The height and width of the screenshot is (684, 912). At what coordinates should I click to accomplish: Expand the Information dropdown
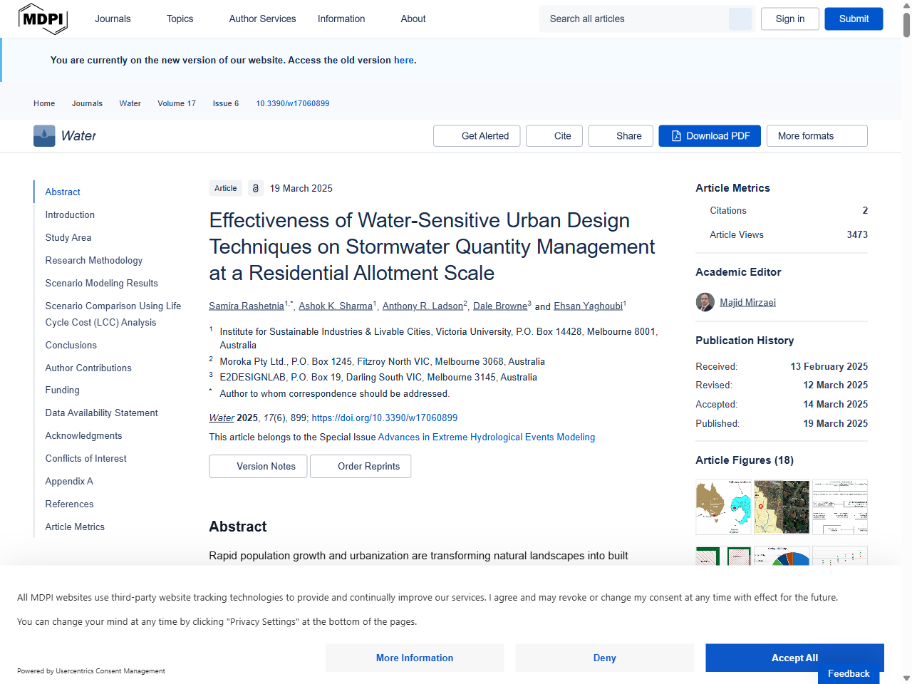click(341, 19)
